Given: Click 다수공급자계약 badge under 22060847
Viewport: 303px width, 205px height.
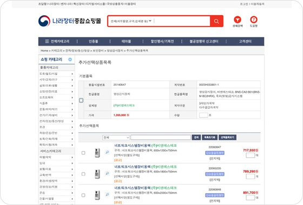Looking at the screenshot, I should click(x=215, y=153).
